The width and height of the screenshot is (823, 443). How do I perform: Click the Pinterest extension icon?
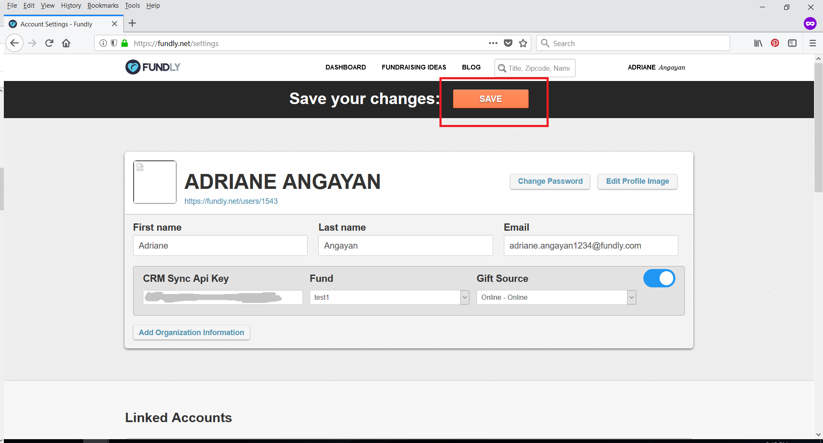point(775,43)
